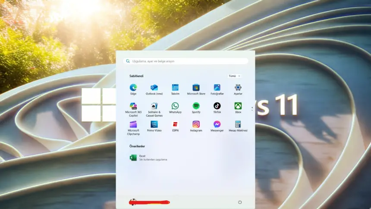The image size is (371, 209).
Task: Open Microsoft Store
Action: point(196,89)
